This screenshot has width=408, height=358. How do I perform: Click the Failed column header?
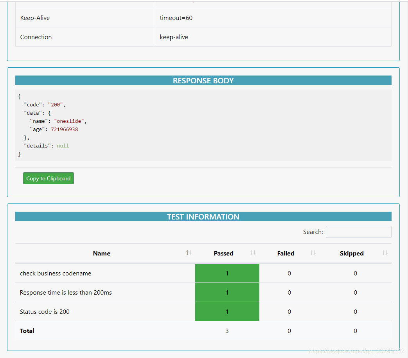(286, 254)
